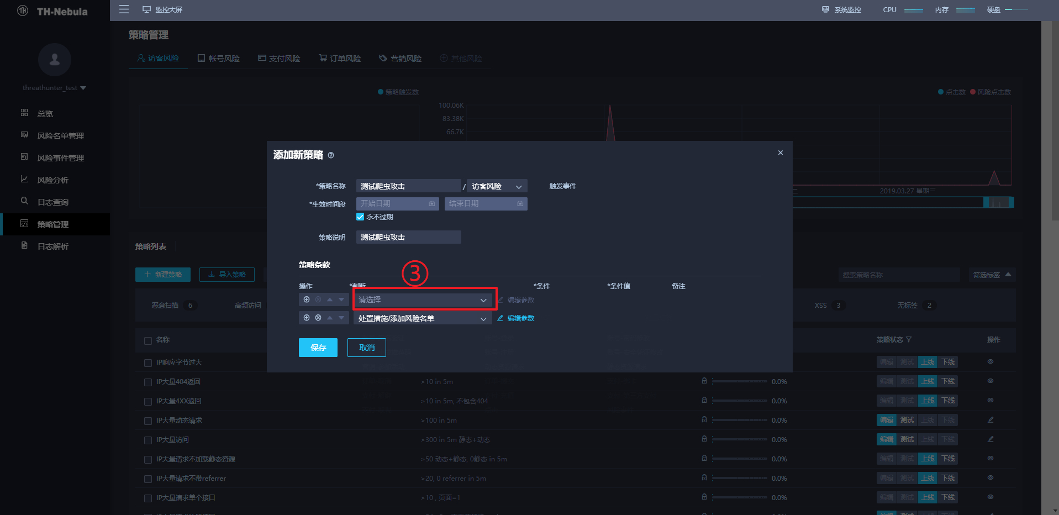
Task: View IP大量404返回 via eye icon
Action: tap(990, 381)
